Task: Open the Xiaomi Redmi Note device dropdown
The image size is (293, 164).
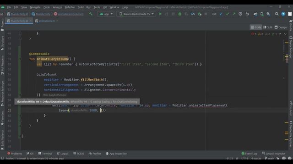Action: point(136,14)
